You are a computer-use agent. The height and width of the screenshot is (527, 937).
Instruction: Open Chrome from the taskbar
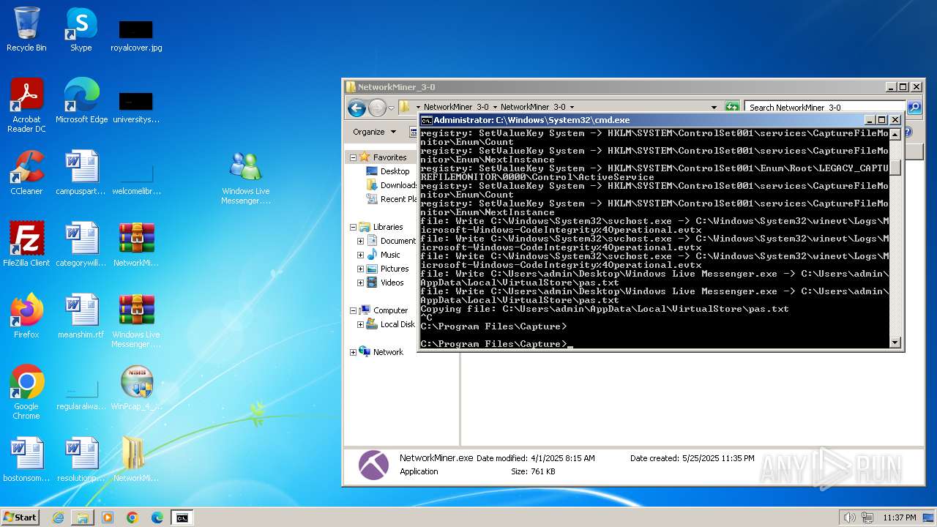click(132, 517)
